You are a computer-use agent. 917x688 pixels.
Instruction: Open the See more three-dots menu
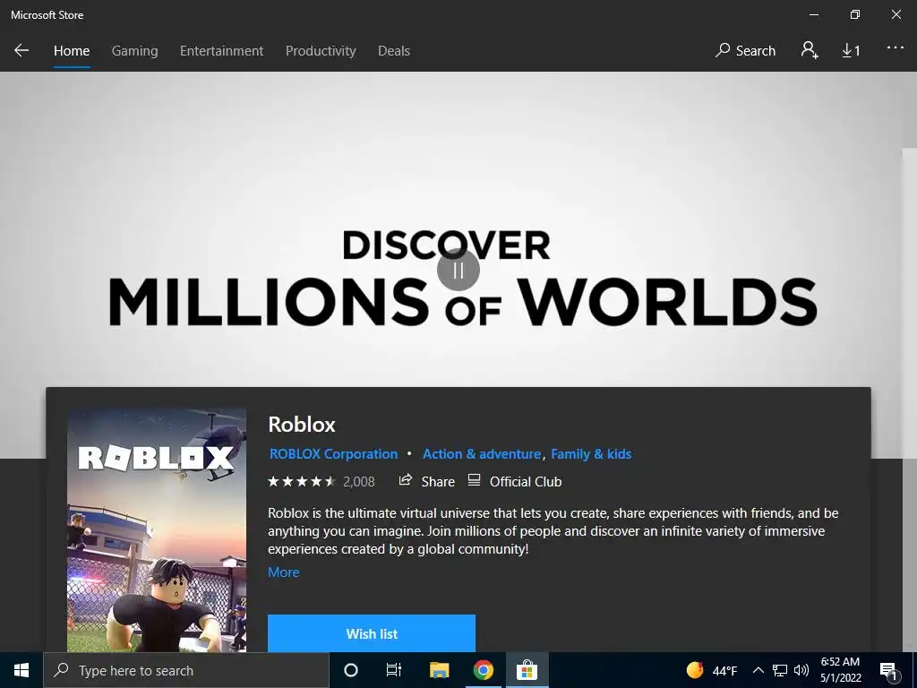(896, 48)
